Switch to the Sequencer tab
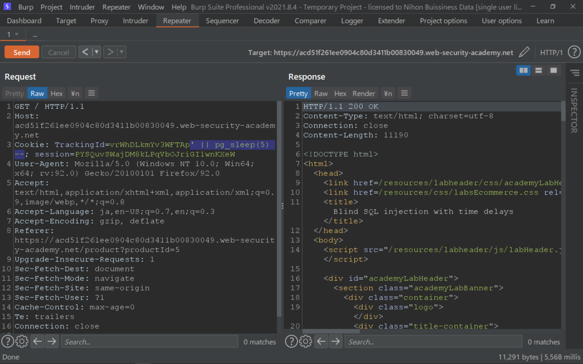The height and width of the screenshot is (364, 583). pyautogui.click(x=223, y=21)
